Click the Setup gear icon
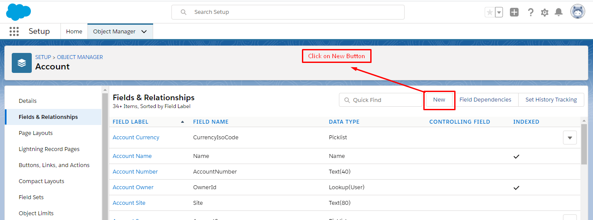The width and height of the screenshot is (593, 220). [545, 12]
